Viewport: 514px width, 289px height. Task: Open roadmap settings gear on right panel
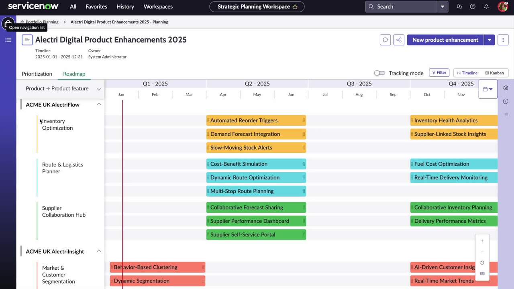tap(506, 88)
